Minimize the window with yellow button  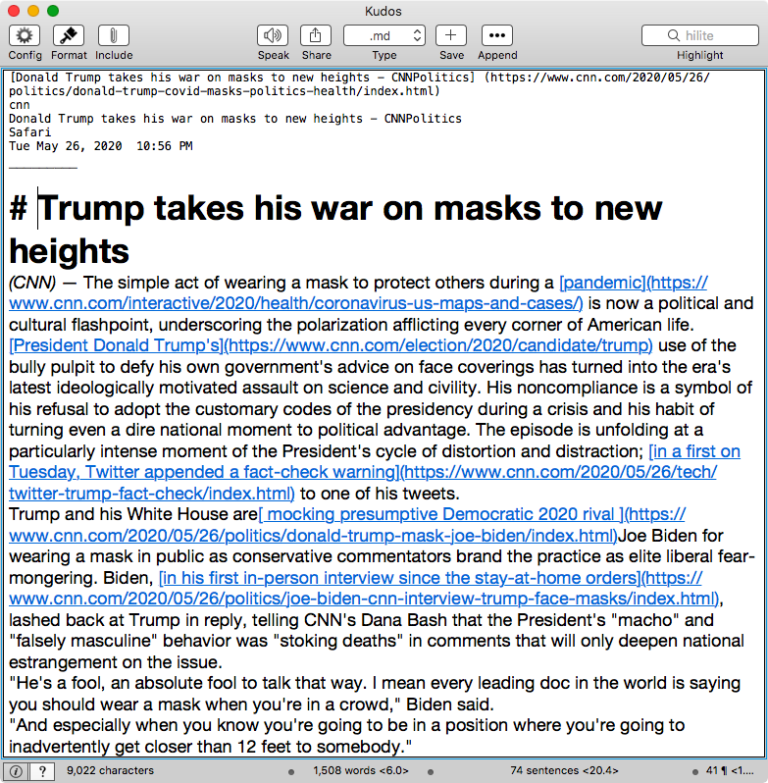[x=33, y=11]
